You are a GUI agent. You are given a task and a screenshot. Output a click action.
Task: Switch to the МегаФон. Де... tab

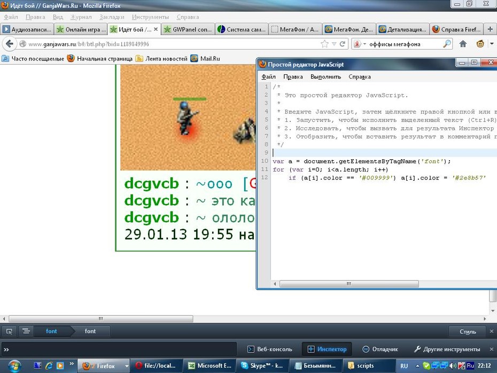click(349, 29)
